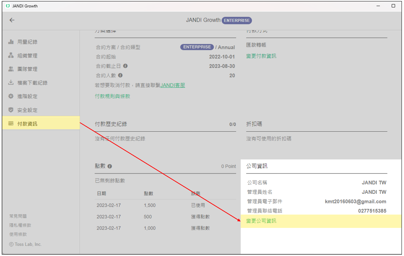The width and height of the screenshot is (404, 256).
Task: Click the 付款資訊 card icon
Action: tap(11, 123)
